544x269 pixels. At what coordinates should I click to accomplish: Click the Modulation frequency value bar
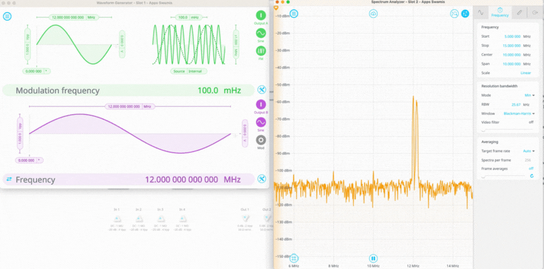[x=128, y=90]
